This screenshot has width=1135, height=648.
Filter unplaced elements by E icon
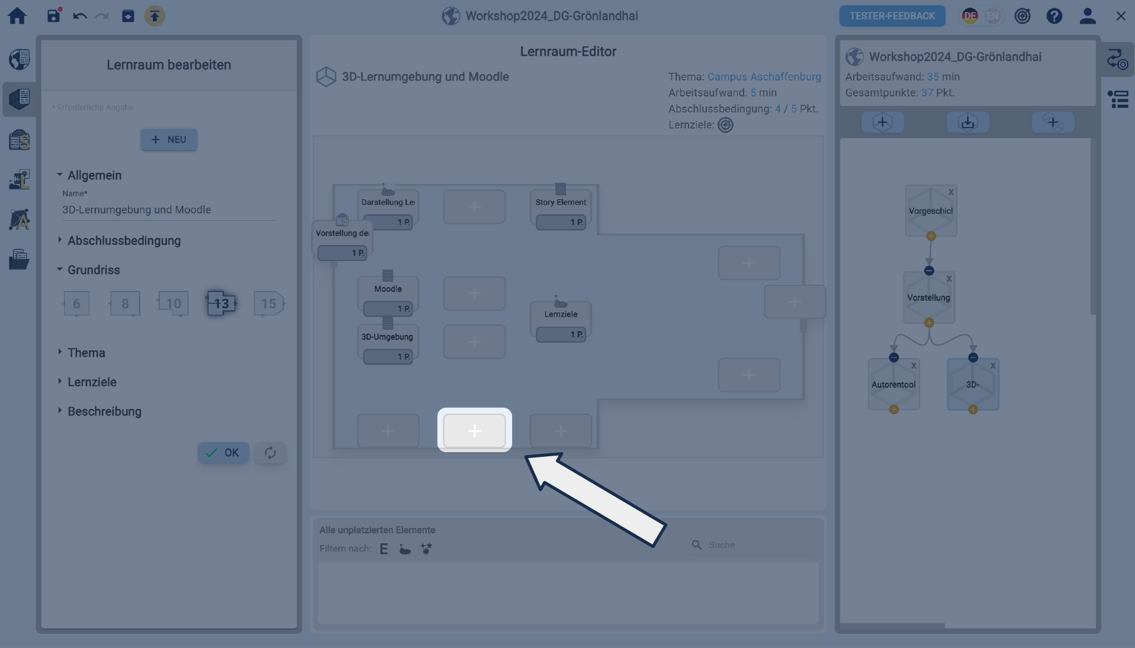[384, 549]
